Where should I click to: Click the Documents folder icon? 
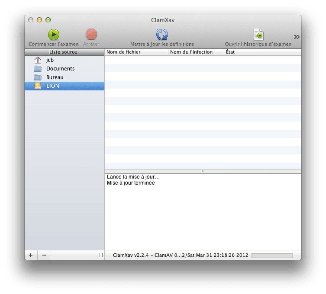(38, 69)
